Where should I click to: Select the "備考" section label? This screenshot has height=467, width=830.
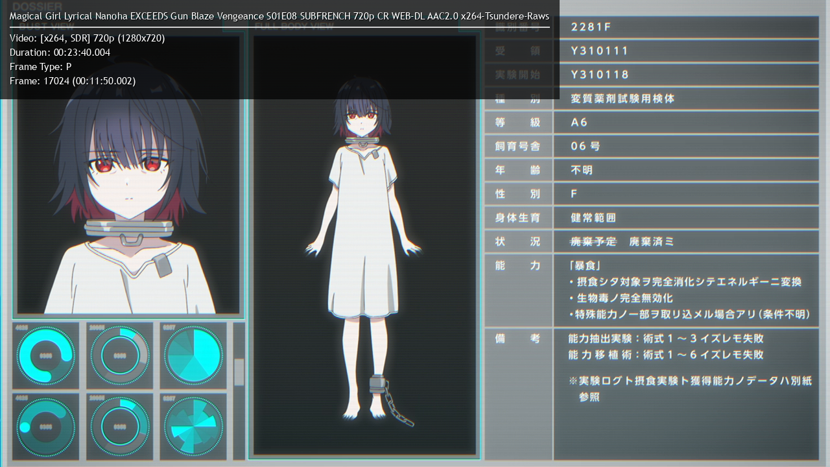point(517,339)
